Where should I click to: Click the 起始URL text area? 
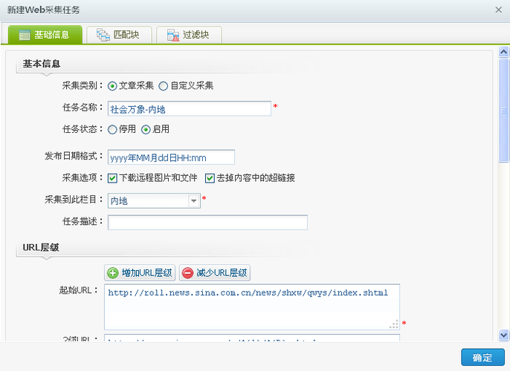[x=251, y=306]
